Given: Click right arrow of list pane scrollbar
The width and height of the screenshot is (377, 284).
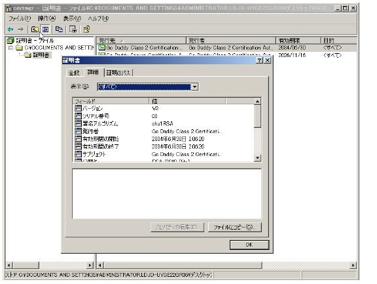Looking at the screenshot, I should (x=353, y=265).
